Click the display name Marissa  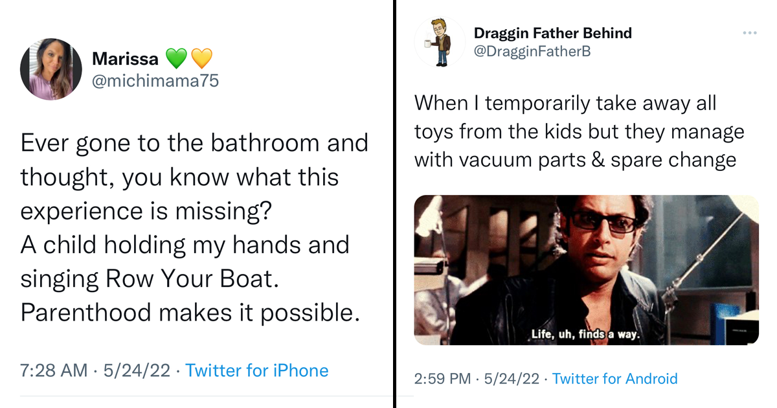(126, 58)
